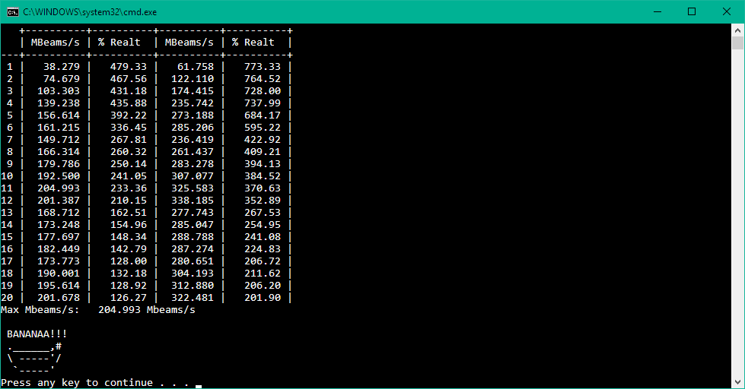Click the value 322.481

pyautogui.click(x=193, y=298)
